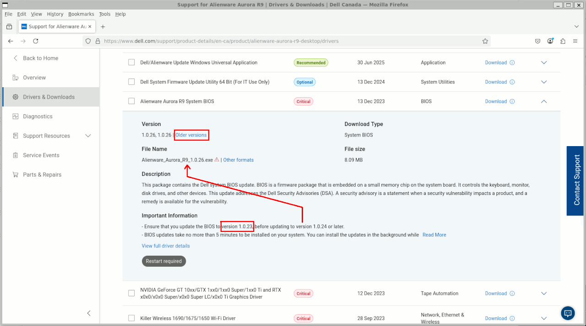
Task: Click the Restart required badge
Action: pyautogui.click(x=164, y=261)
